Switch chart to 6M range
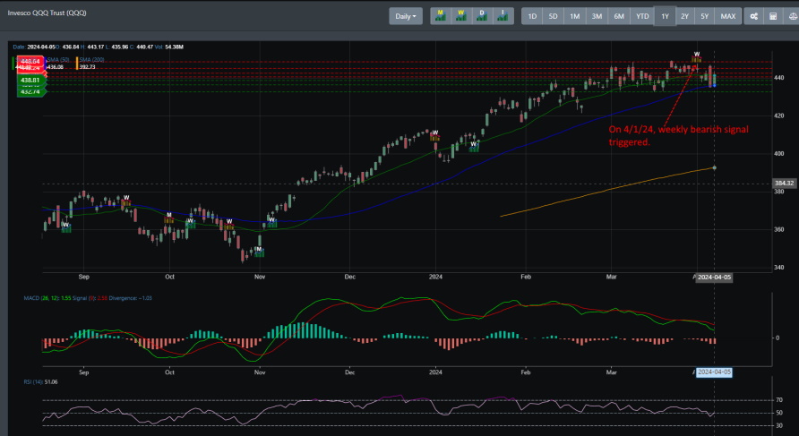The image size is (799, 436). 619,16
